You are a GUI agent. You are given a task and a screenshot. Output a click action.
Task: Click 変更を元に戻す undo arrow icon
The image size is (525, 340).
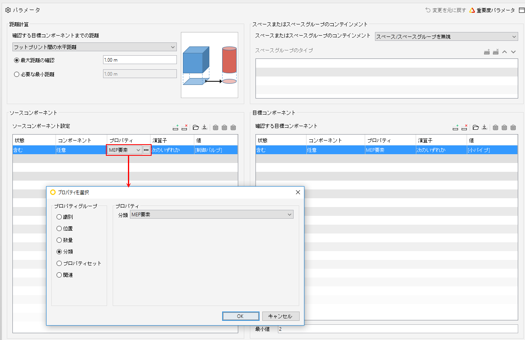[428, 10]
